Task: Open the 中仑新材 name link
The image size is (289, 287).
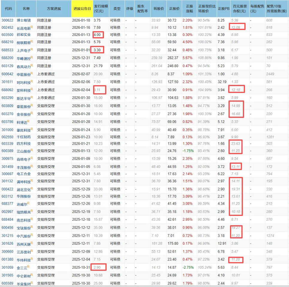Action: [24, 276]
